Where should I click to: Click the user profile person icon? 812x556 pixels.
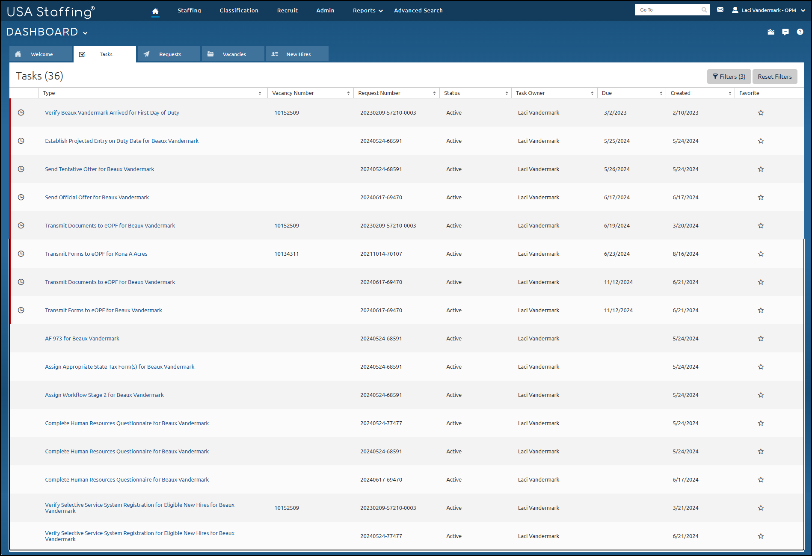click(735, 10)
